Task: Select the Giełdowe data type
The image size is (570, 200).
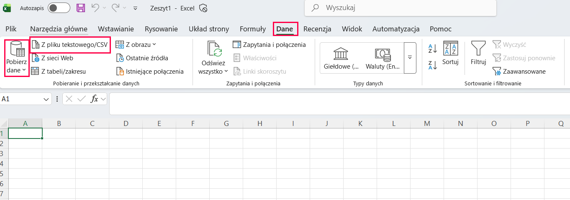Action: (x=341, y=58)
